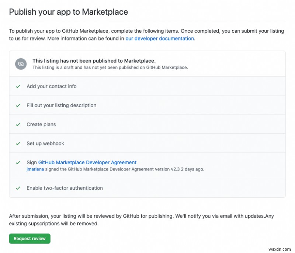Viewport: 295px width, 253px height.
Task: Click the 'Publish your app to Marketplace' heading
Action: click(x=69, y=12)
